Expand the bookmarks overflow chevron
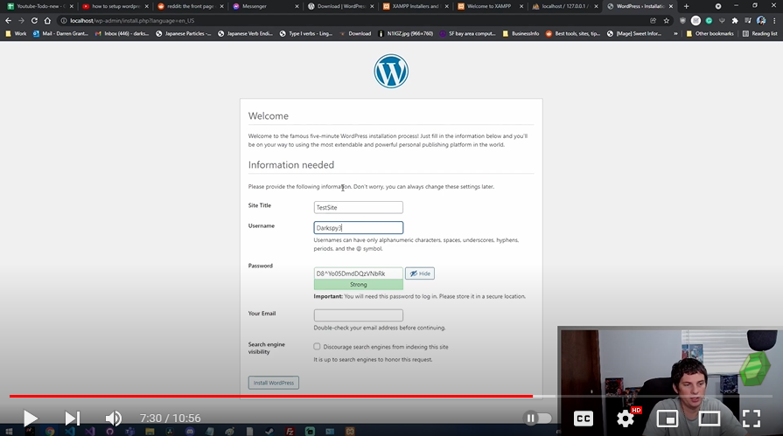 pyautogui.click(x=675, y=33)
